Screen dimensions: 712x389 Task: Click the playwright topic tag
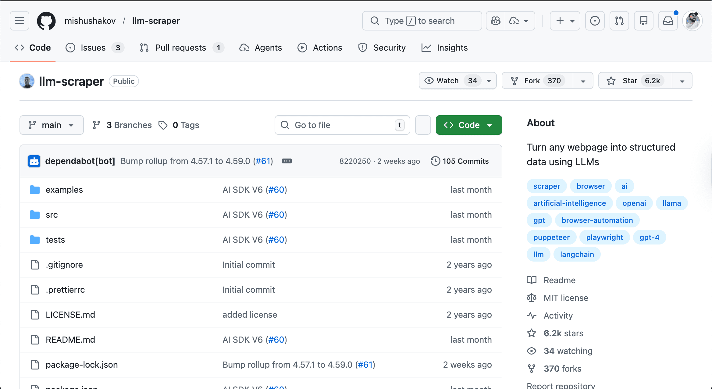click(x=604, y=237)
